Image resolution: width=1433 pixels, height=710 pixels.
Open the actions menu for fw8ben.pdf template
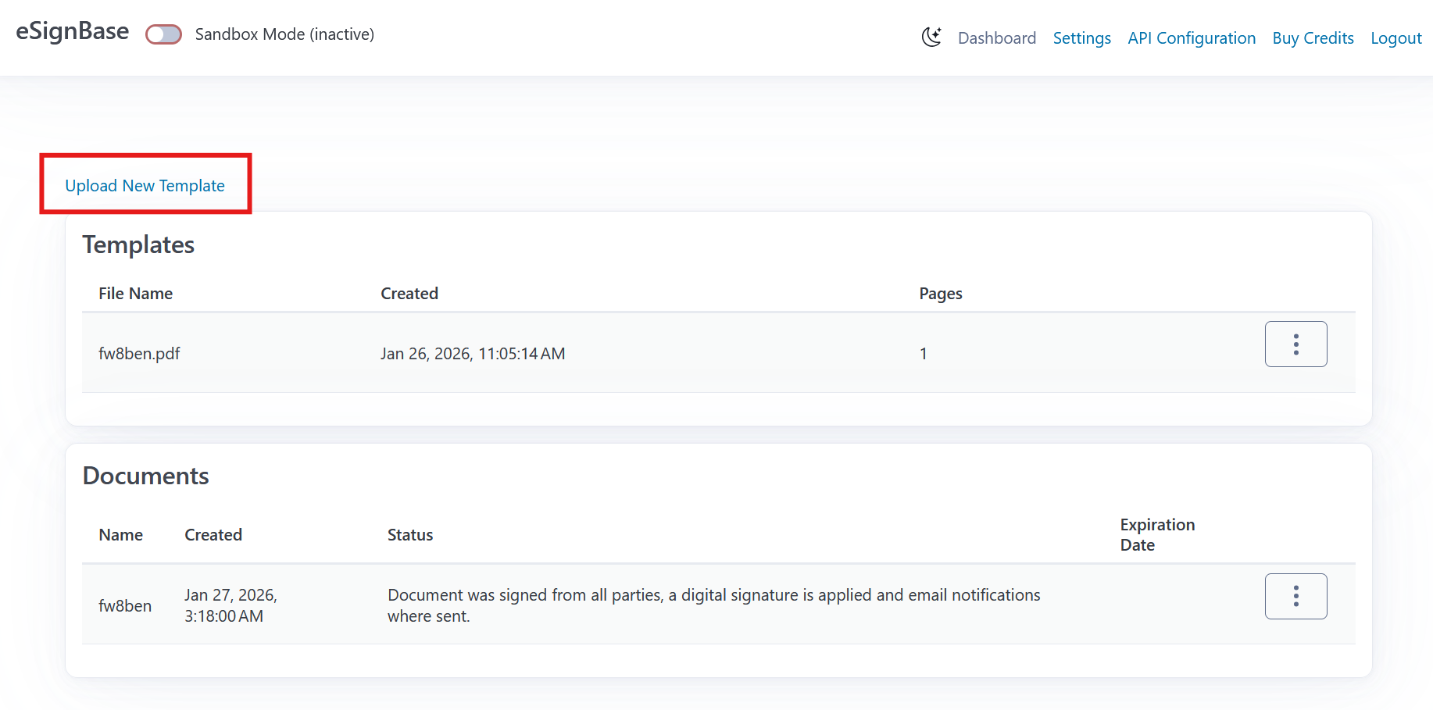(x=1295, y=344)
